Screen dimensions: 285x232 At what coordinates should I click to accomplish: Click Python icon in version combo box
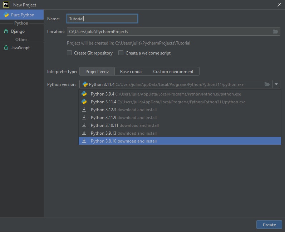pyautogui.click(x=85, y=84)
